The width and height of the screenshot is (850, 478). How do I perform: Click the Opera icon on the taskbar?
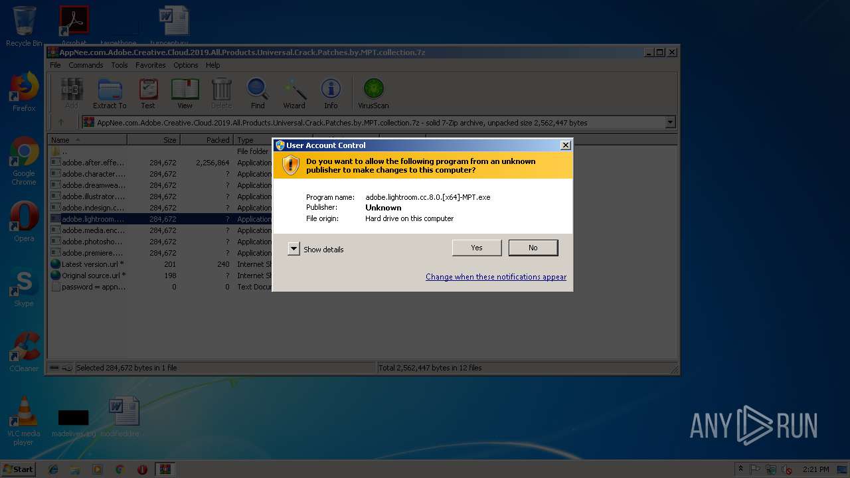tap(142, 469)
